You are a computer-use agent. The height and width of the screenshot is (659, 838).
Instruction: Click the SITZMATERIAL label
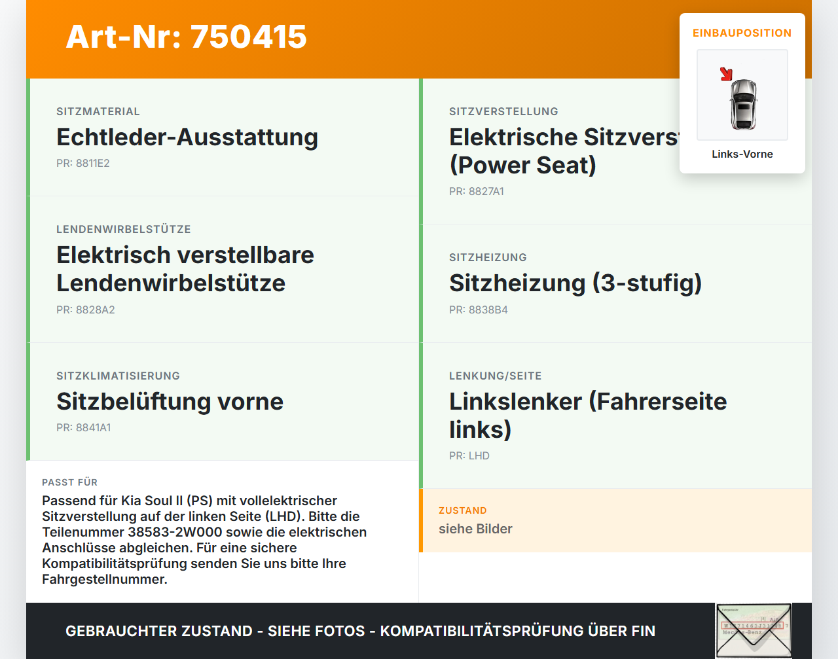click(x=98, y=111)
